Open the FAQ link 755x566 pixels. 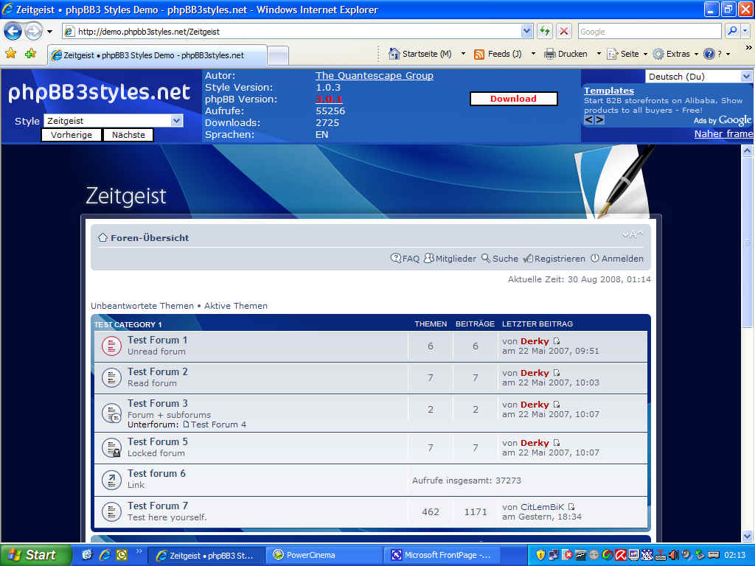tap(405, 259)
